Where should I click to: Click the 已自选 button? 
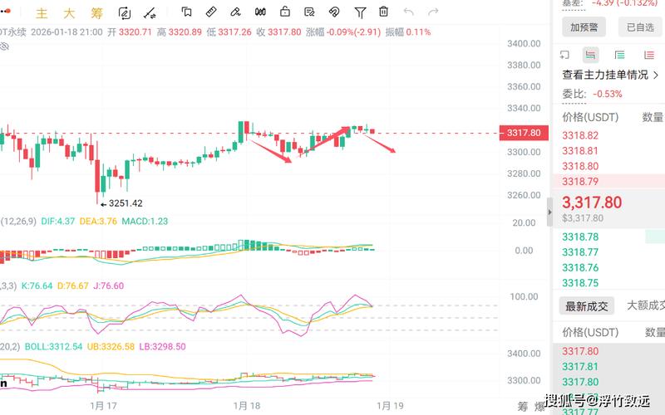(639, 27)
